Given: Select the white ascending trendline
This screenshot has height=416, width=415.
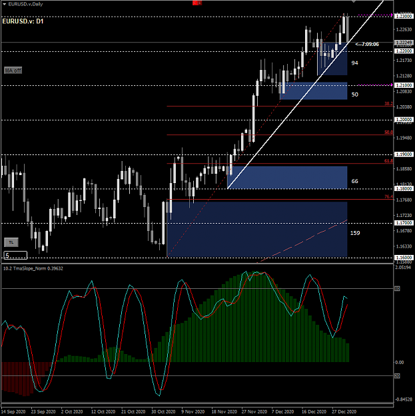Looking at the screenshot, I should tap(305, 95).
